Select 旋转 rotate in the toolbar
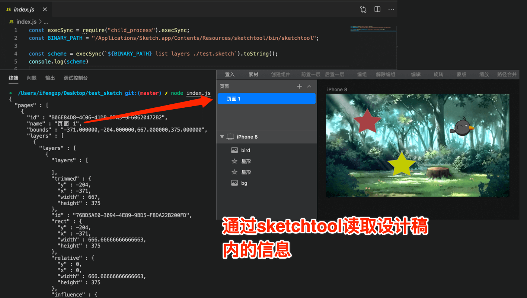The height and width of the screenshot is (298, 527). tap(438, 74)
